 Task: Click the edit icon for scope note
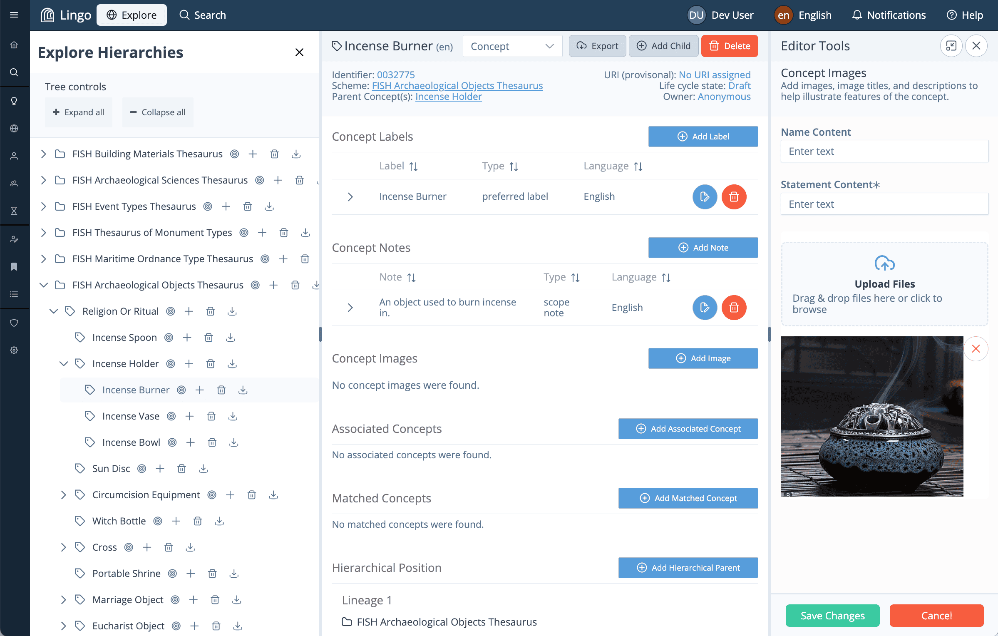click(705, 308)
